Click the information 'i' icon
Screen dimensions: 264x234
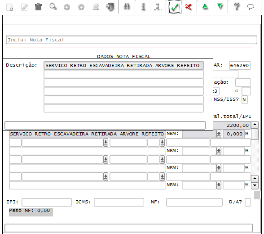pos(143,7)
